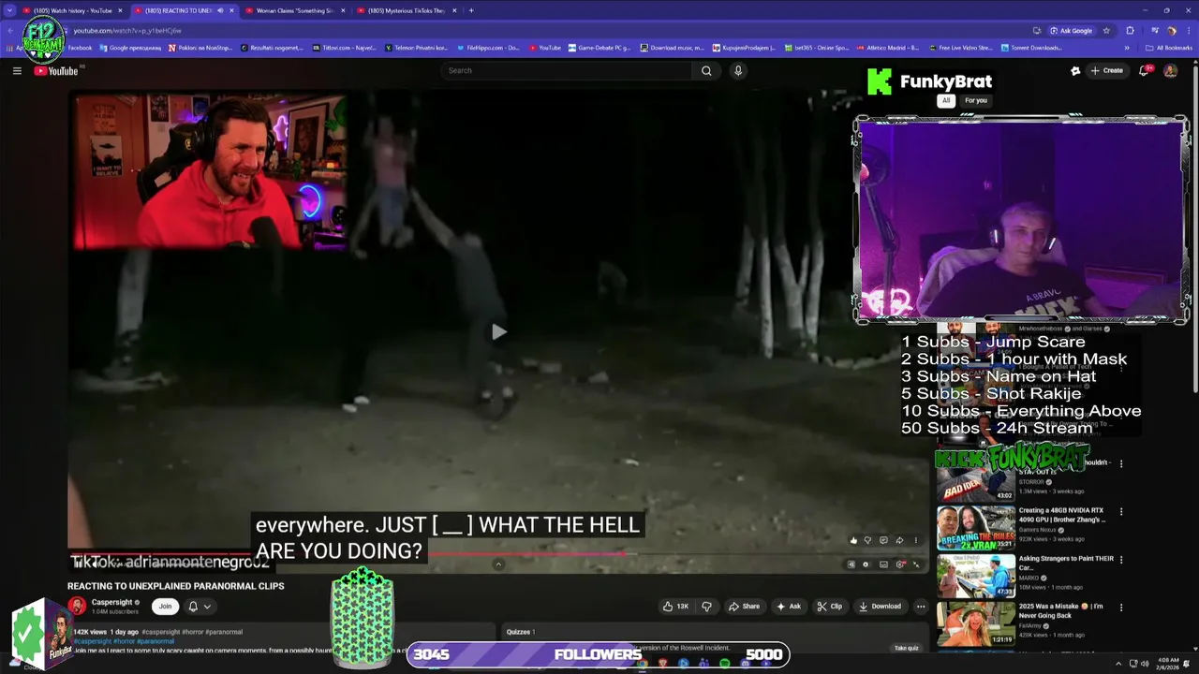Open comments from the video overlay icon
Screen dimensions: 1199x674
pos(883,540)
